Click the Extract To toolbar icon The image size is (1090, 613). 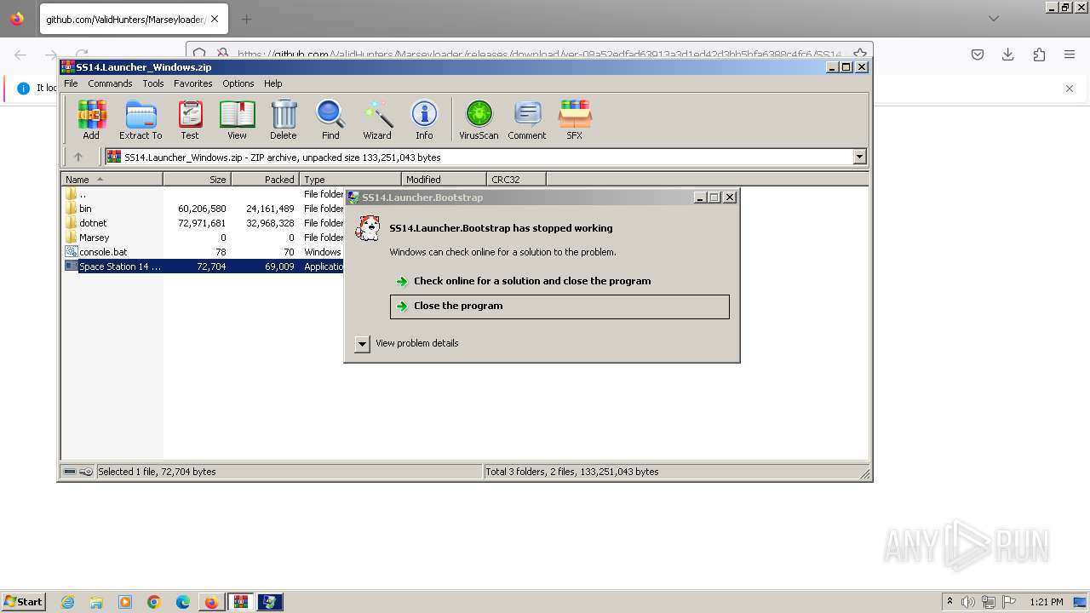tap(141, 119)
